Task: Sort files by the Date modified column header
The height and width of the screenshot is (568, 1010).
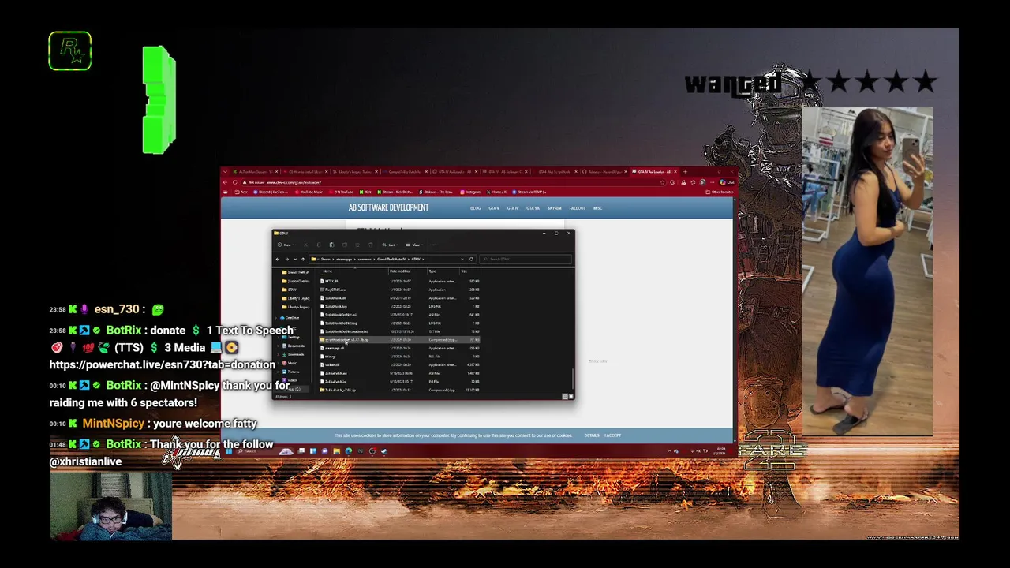Action: [400, 271]
